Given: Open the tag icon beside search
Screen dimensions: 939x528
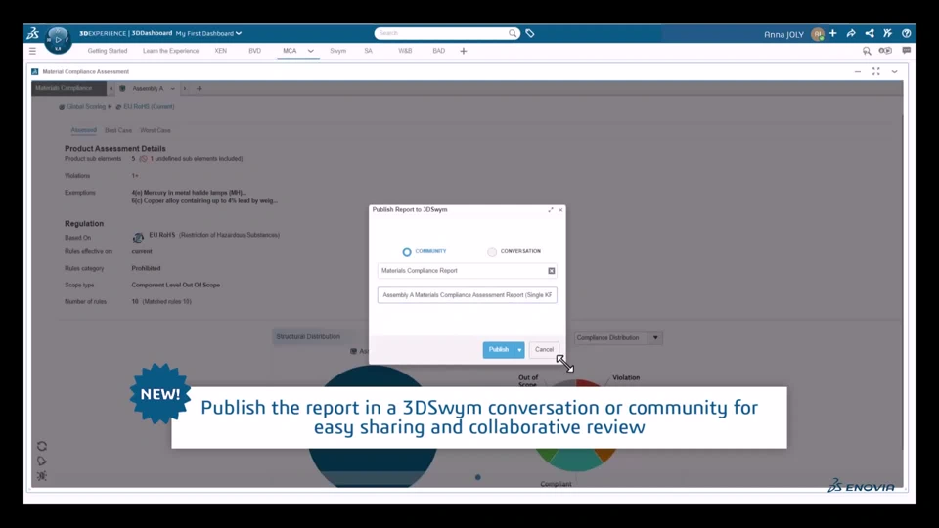Looking at the screenshot, I should point(530,33).
